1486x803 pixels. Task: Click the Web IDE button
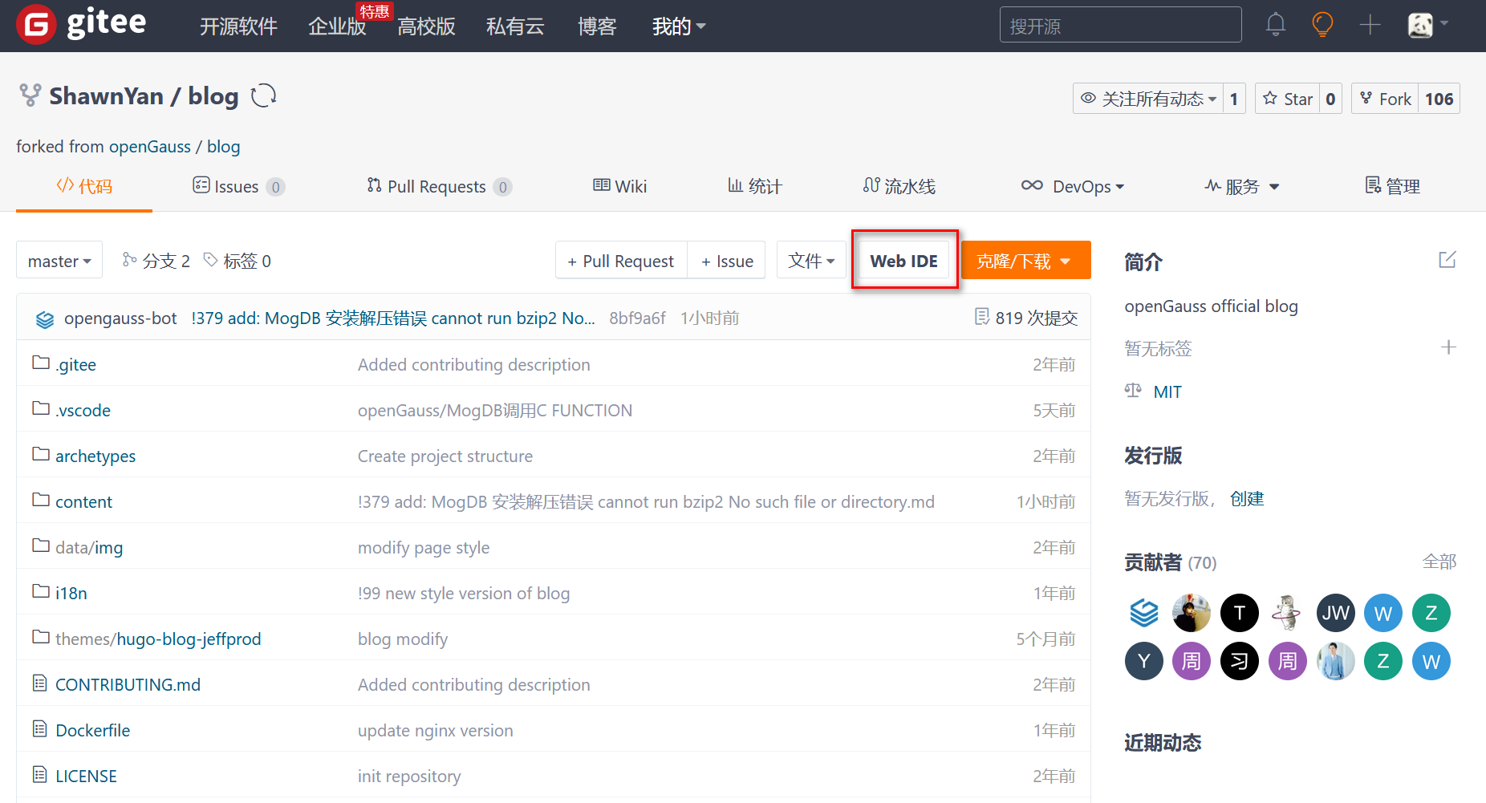coord(904,260)
